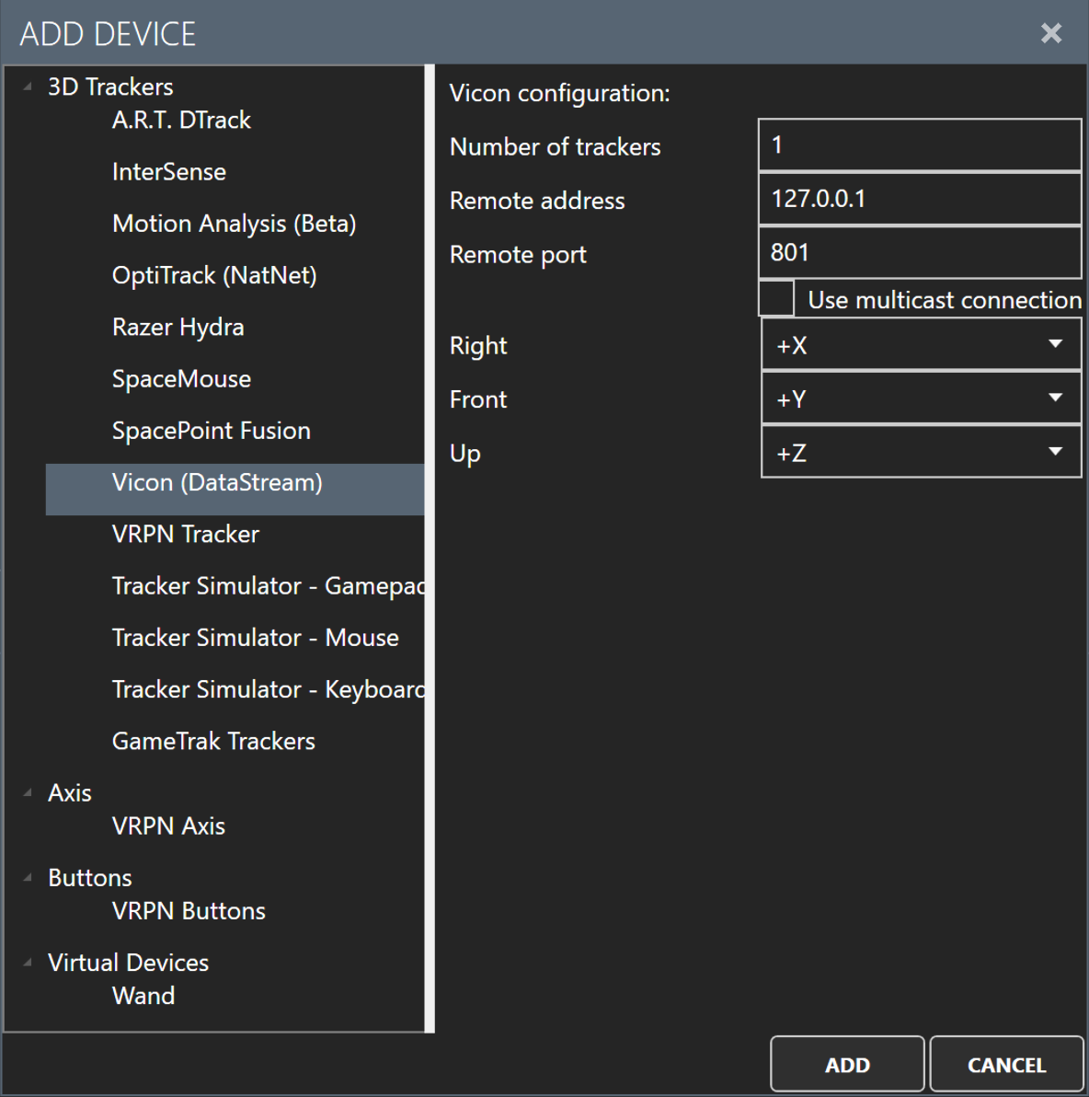
Task: Select A.R.T. DTrack in device list
Action: click(x=181, y=121)
